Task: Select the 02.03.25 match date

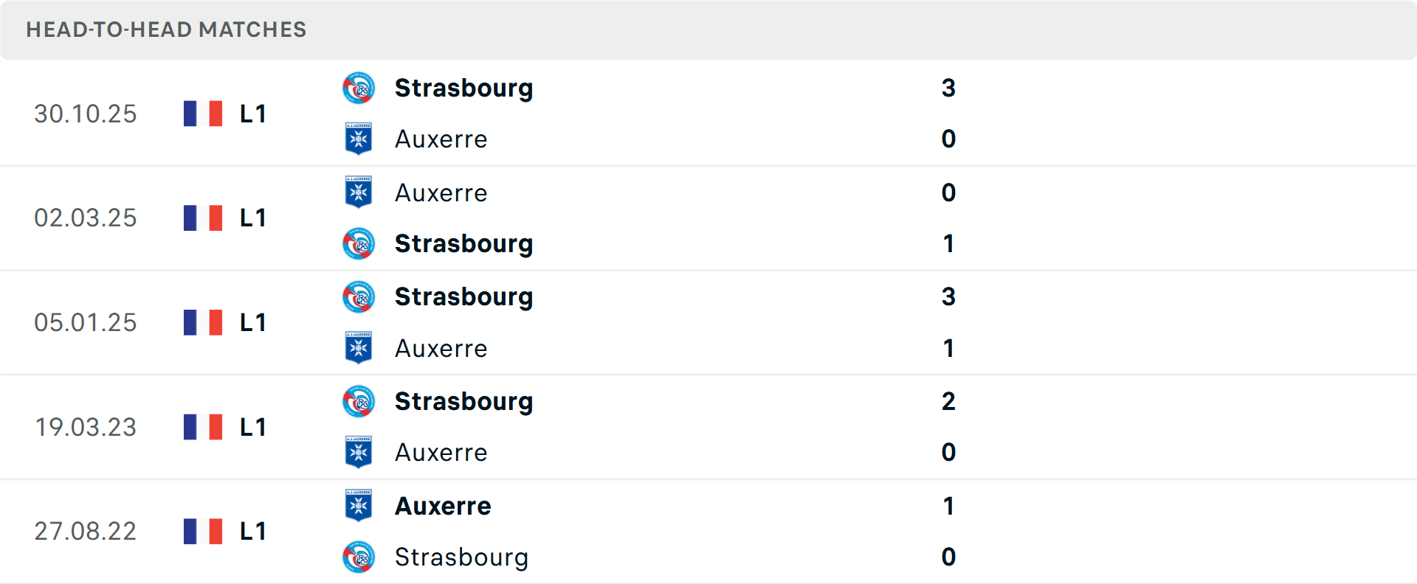Action: (86, 218)
